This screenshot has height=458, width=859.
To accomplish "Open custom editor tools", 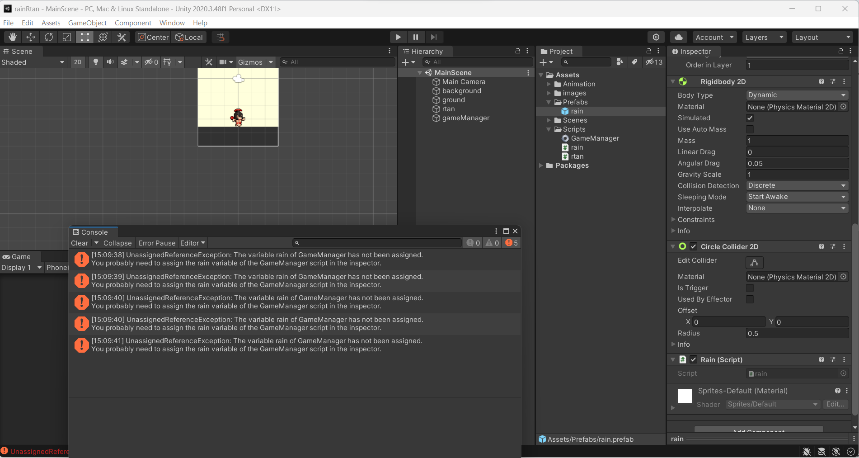I will click(122, 37).
